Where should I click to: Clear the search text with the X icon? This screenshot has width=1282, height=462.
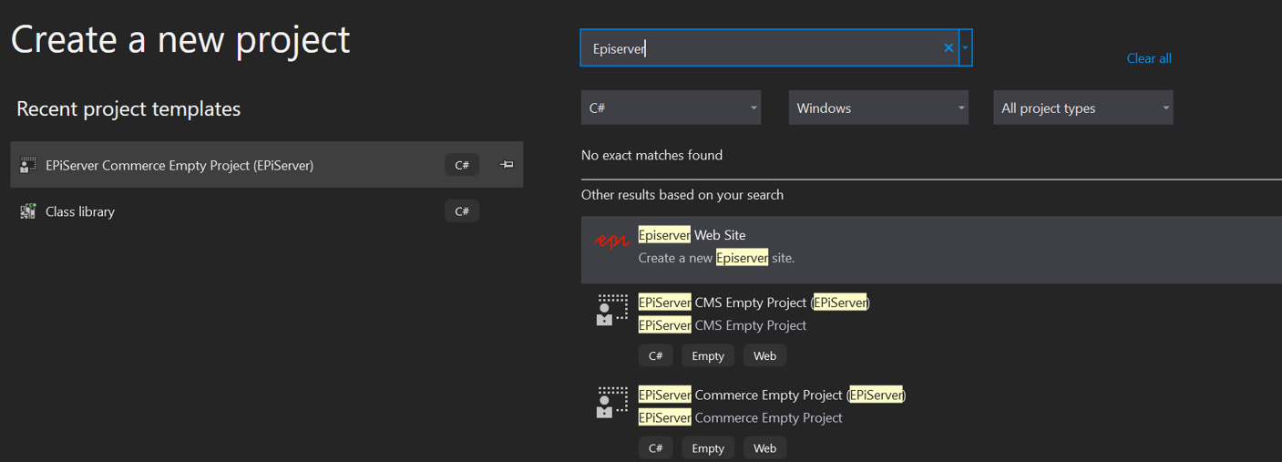click(949, 48)
